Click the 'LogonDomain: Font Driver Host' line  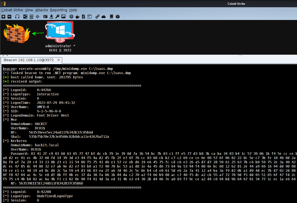[36, 115]
